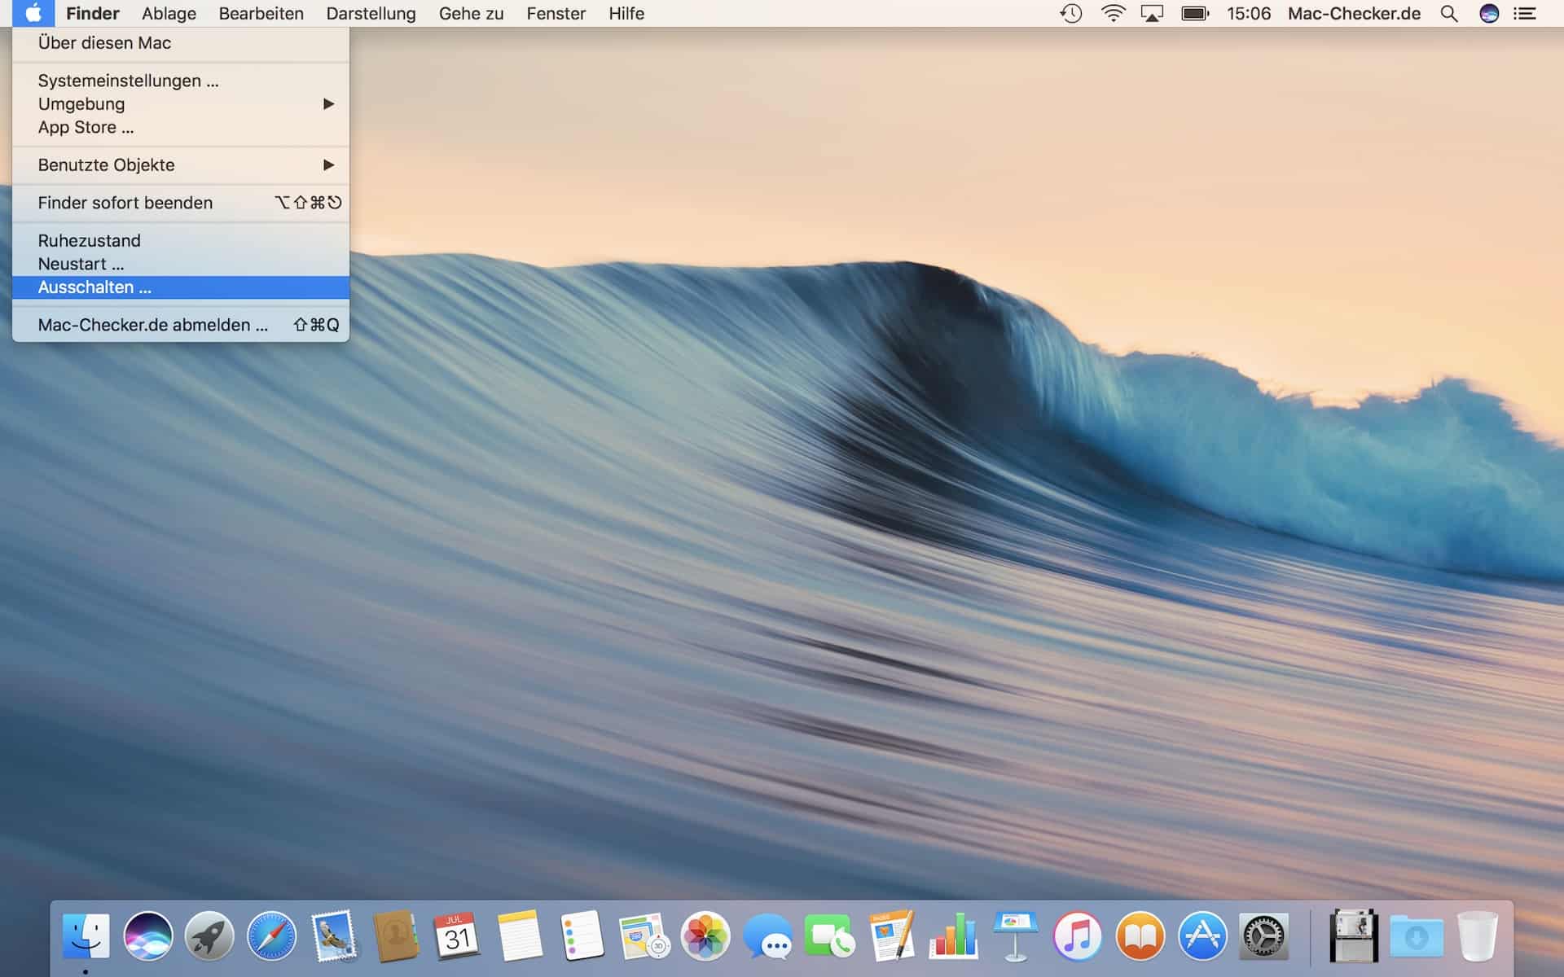Close the Apple menu via Apple logo
1564x977 pixels.
(x=33, y=13)
